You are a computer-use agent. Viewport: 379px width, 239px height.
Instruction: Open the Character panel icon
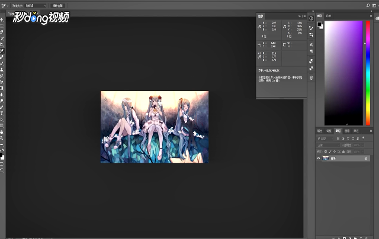pyautogui.click(x=311, y=44)
